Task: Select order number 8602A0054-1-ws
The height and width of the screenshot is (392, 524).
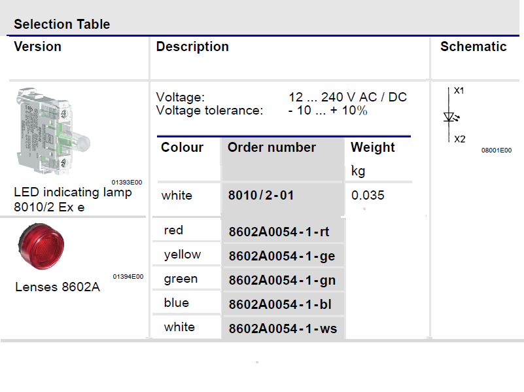Action: 283,329
